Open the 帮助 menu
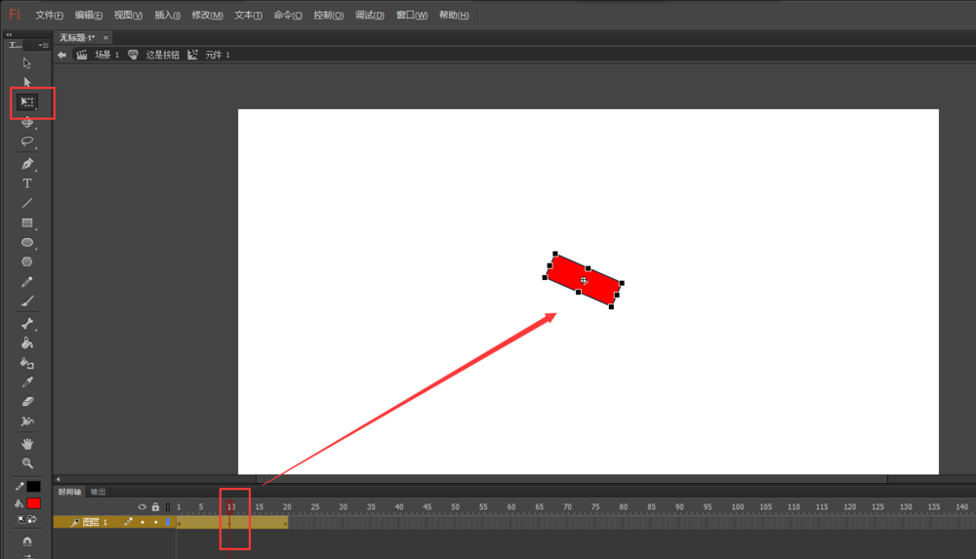The width and height of the screenshot is (976, 559). tap(454, 15)
